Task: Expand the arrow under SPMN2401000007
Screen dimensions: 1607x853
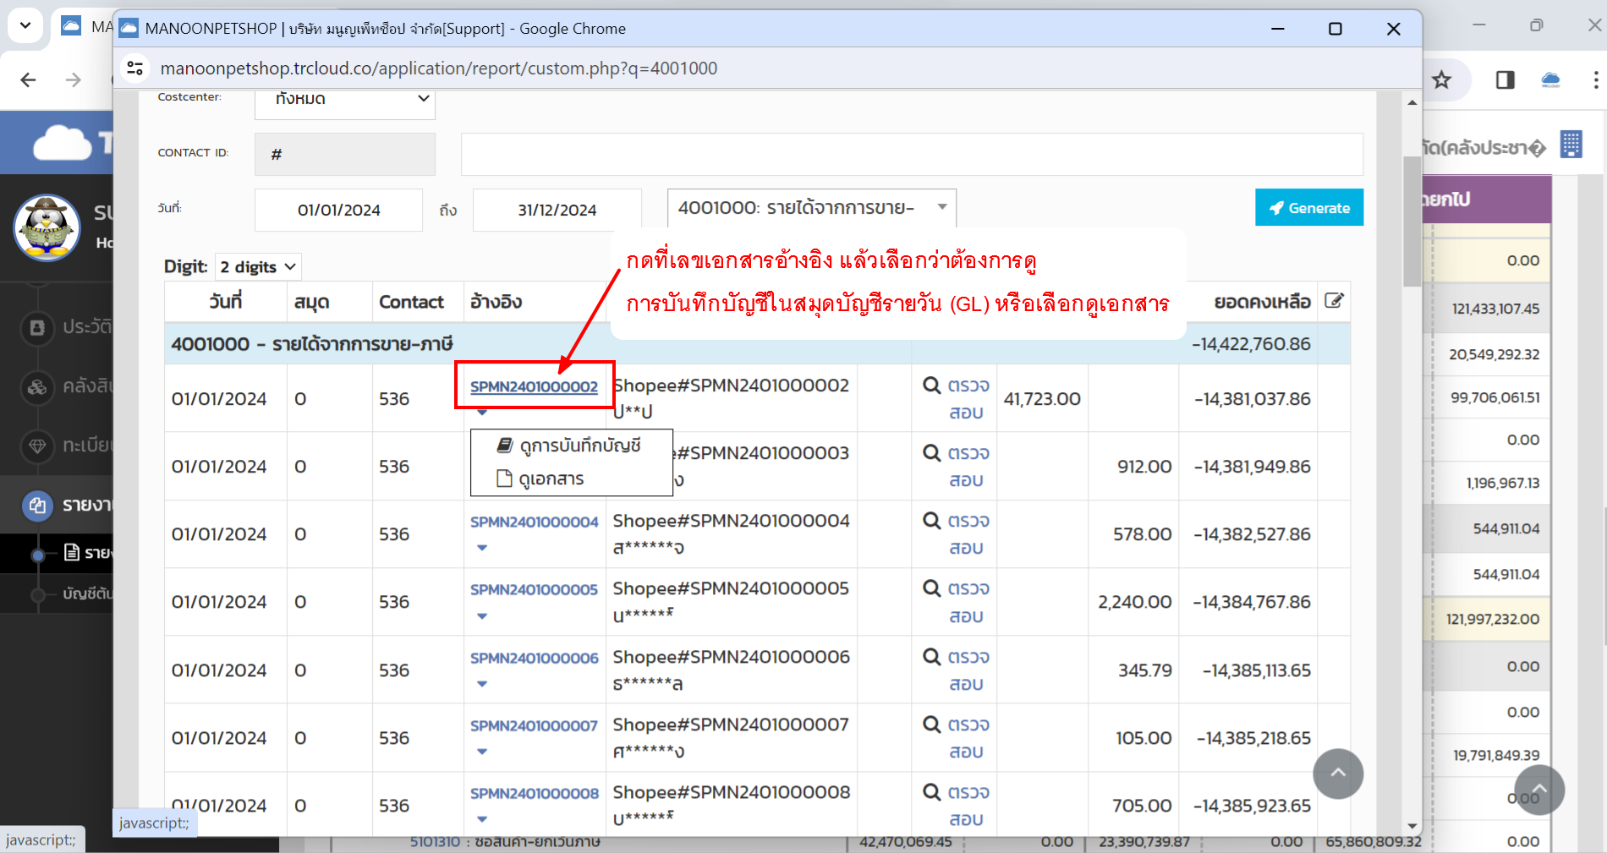Action: pyautogui.click(x=482, y=752)
